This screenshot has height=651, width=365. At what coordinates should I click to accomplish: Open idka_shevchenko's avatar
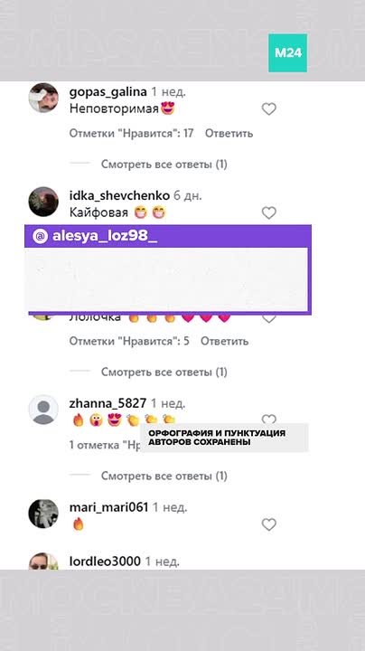tap(43, 202)
